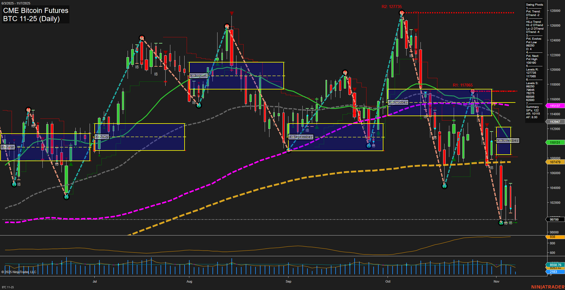Open the BTC 11-25 chart tab

pyautogui.click(x=8, y=287)
